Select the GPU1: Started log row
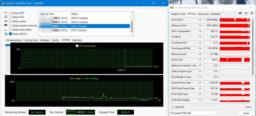This screenshot has height=116, width=256. tap(84, 30)
